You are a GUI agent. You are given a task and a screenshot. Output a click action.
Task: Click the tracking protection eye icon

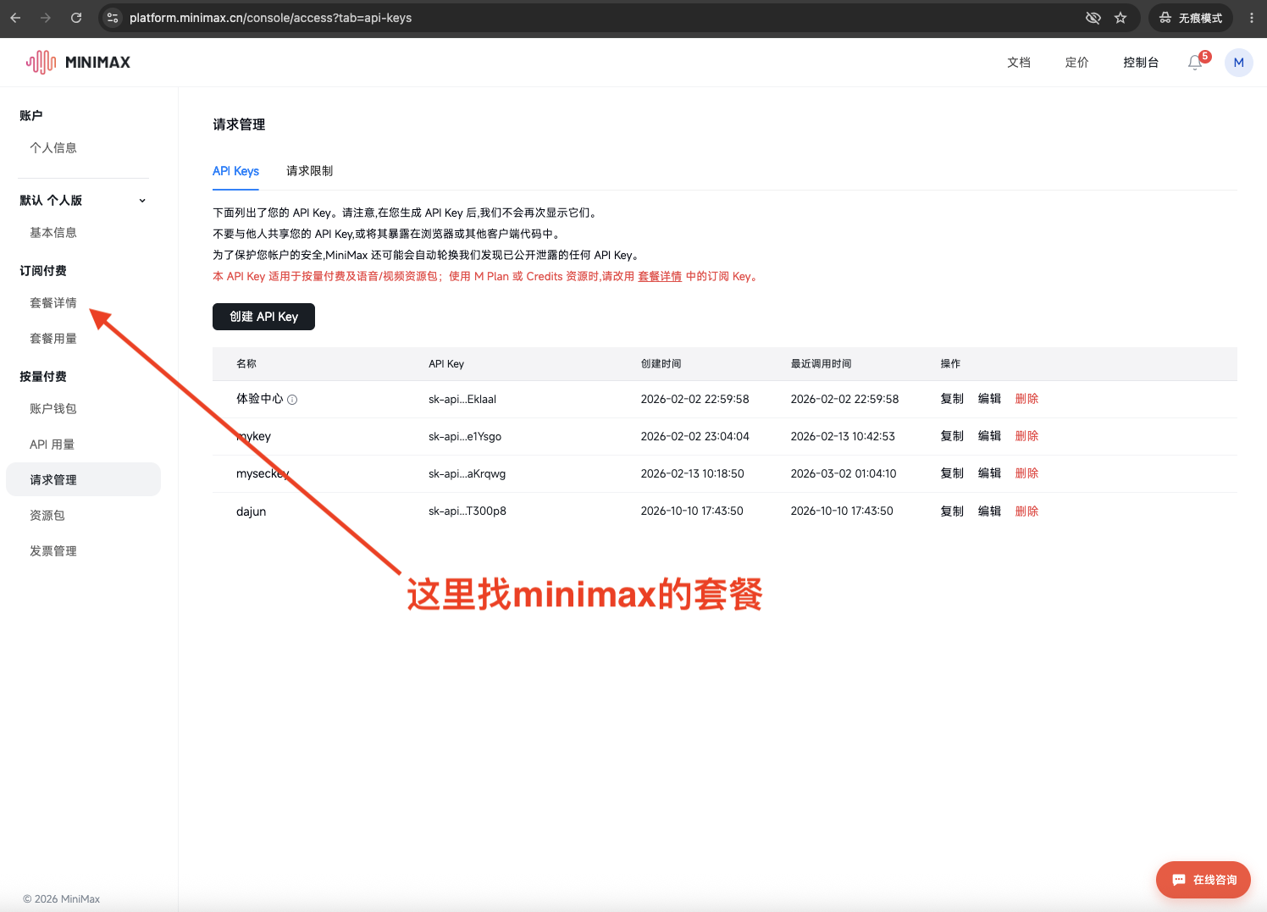point(1093,18)
